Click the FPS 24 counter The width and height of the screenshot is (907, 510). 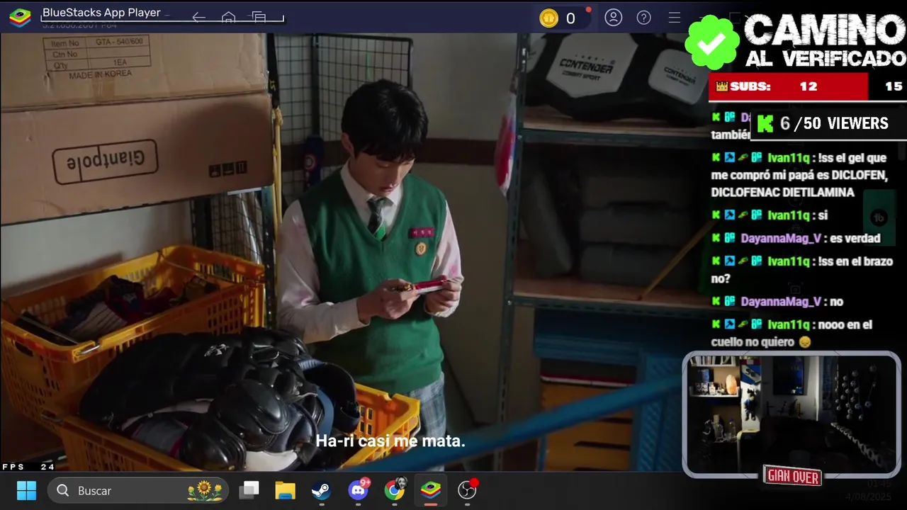[28, 467]
